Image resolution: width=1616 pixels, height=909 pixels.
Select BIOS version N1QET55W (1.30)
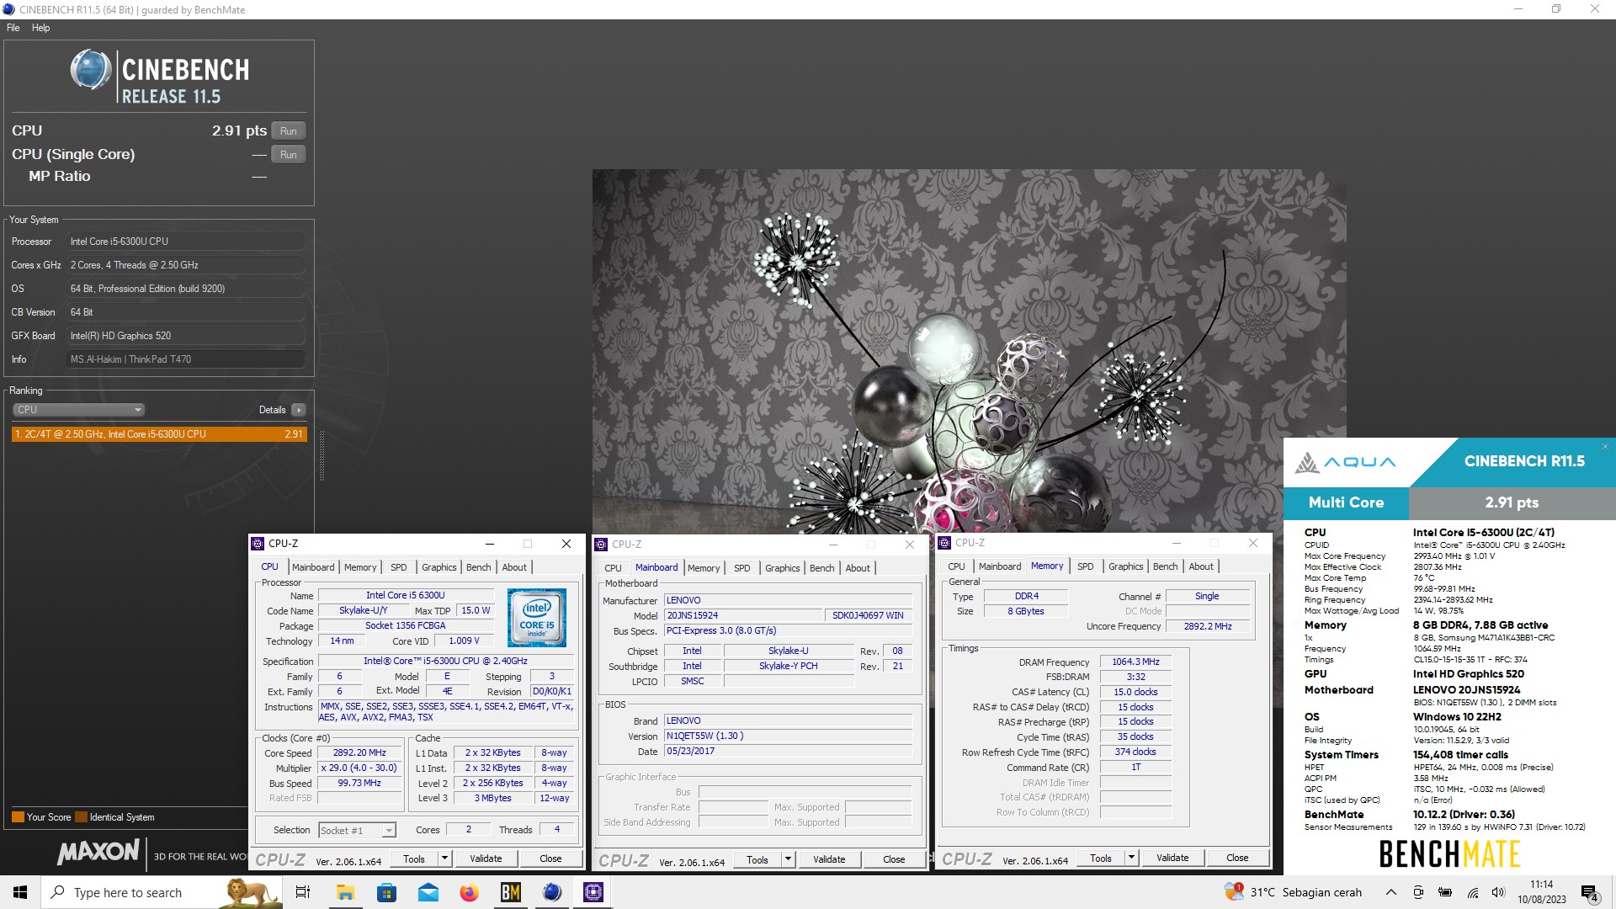789,736
